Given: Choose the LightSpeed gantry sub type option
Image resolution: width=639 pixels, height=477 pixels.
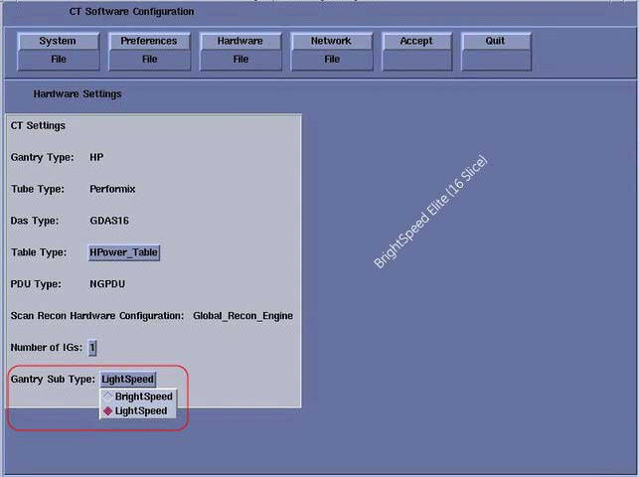Looking at the screenshot, I should (x=140, y=410).
